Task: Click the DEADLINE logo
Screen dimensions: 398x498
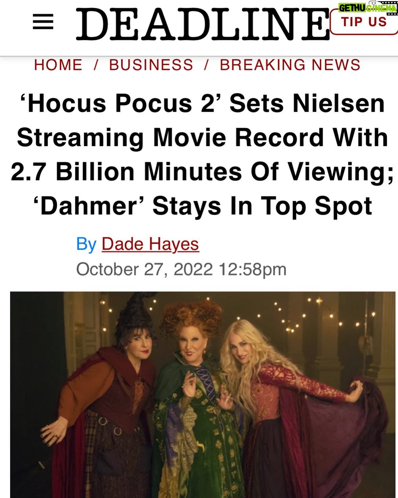Action: click(202, 24)
